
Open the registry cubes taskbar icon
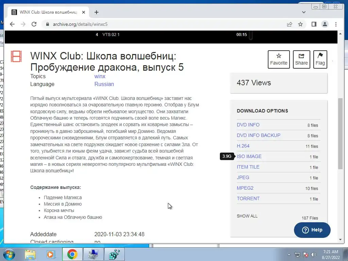(114, 254)
